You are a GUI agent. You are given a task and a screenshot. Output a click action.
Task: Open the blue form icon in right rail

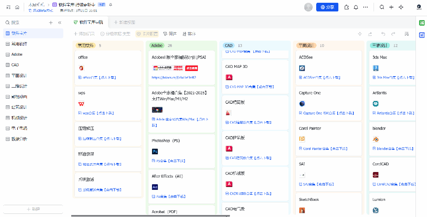(x=422, y=35)
